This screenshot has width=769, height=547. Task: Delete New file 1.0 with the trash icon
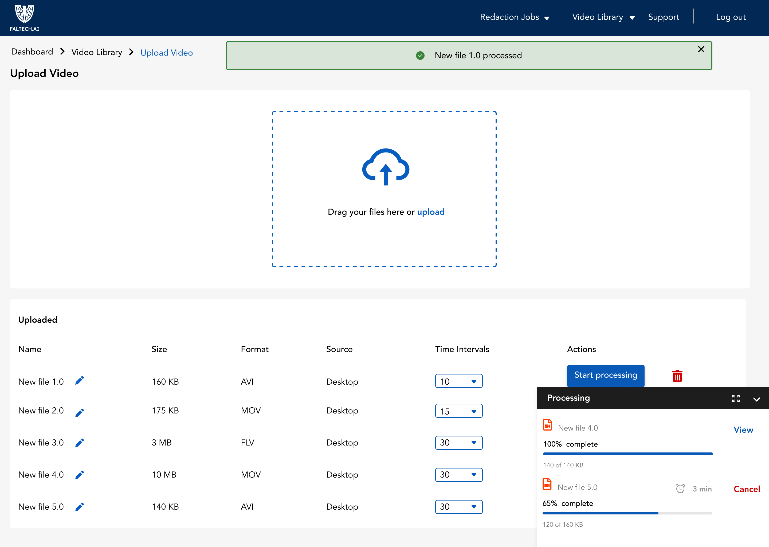tap(677, 376)
